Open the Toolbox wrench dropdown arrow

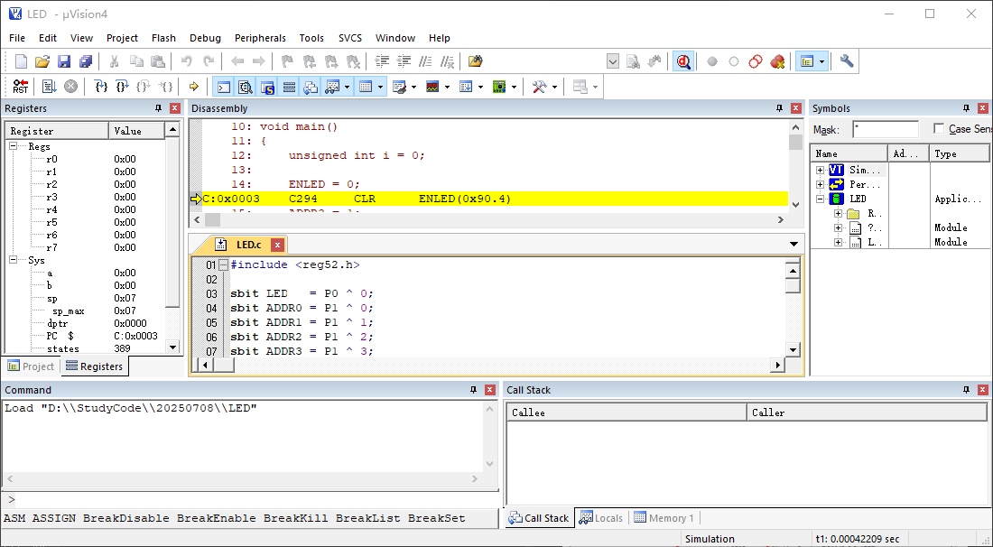tap(554, 87)
